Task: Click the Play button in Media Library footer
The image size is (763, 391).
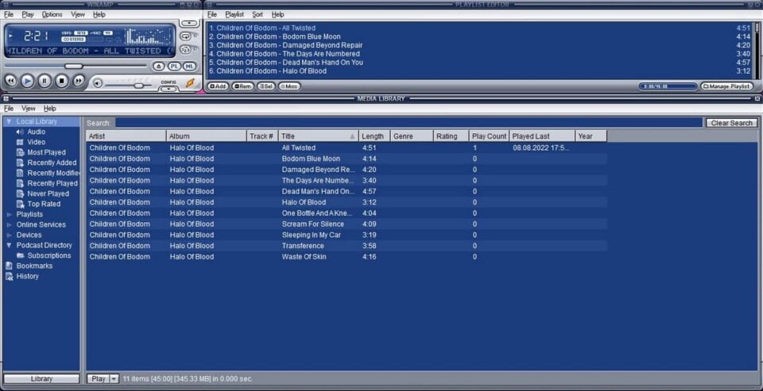Action: coord(99,379)
